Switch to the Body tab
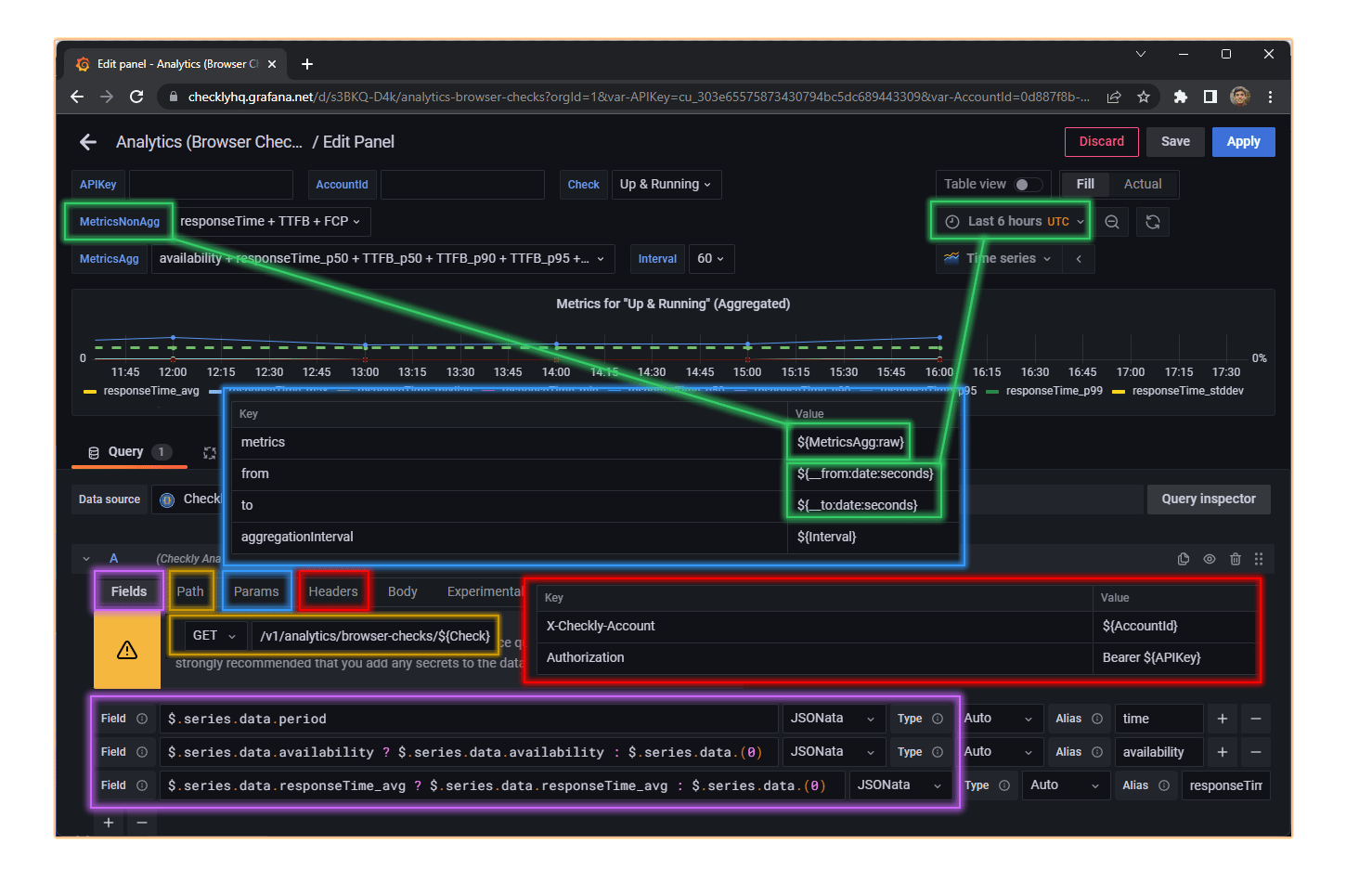 tap(402, 591)
